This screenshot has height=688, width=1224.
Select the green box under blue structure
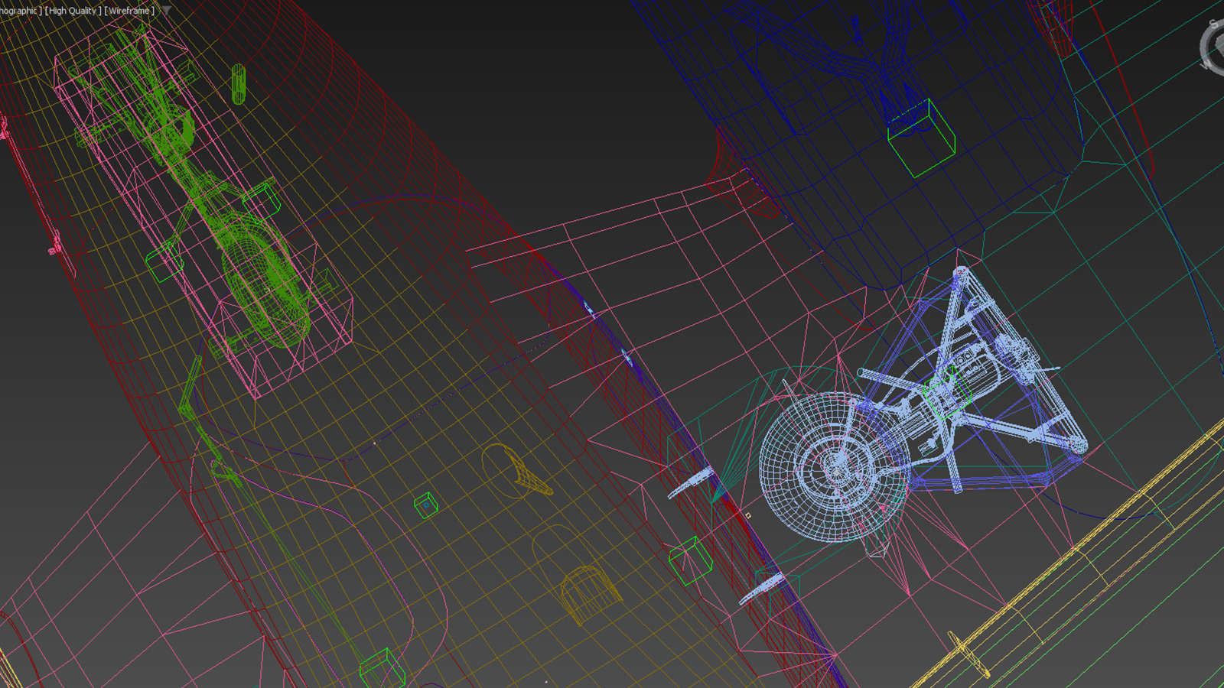921,138
